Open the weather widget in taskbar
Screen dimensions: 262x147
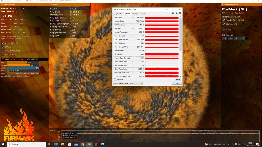(215, 144)
